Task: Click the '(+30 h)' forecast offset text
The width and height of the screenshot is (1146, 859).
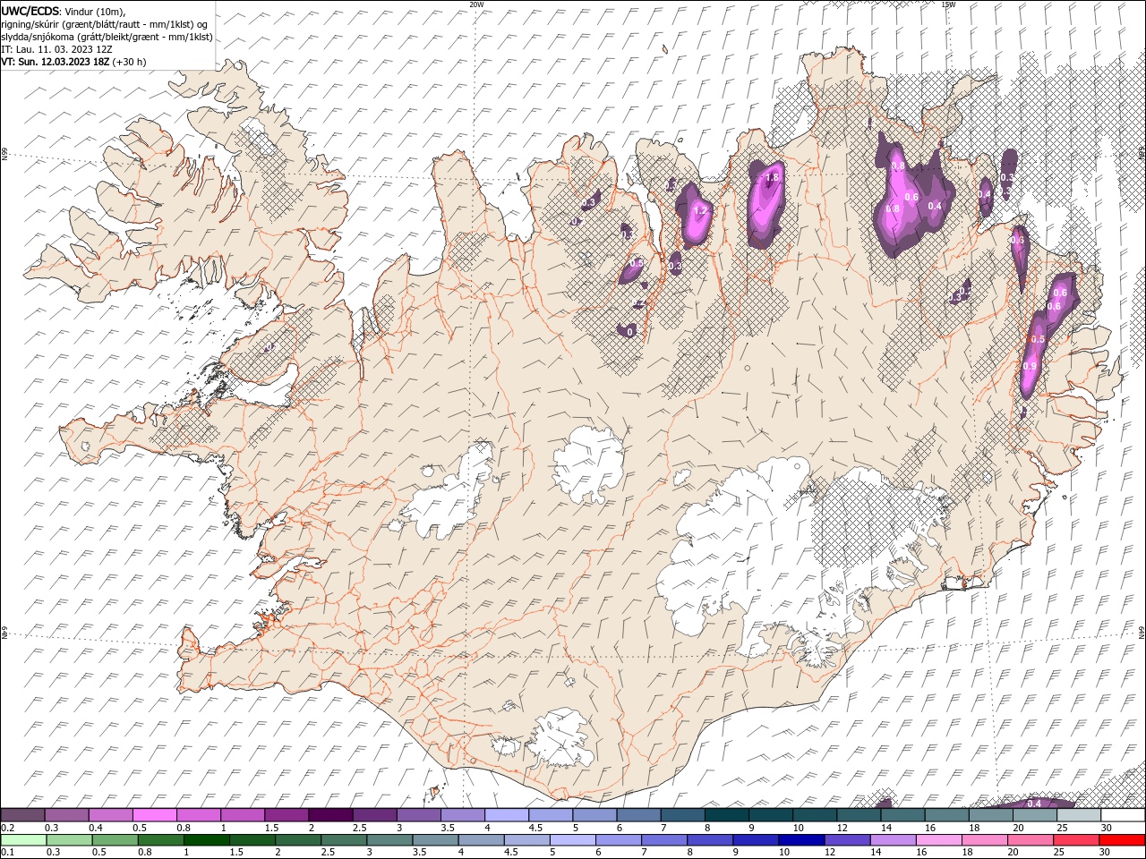Action: pyautogui.click(x=130, y=62)
